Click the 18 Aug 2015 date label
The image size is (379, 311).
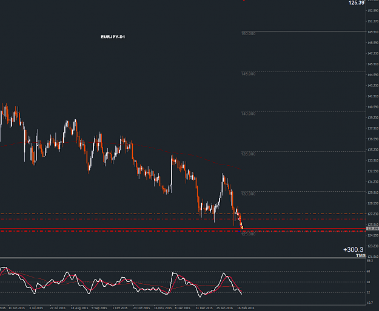pos(79,308)
